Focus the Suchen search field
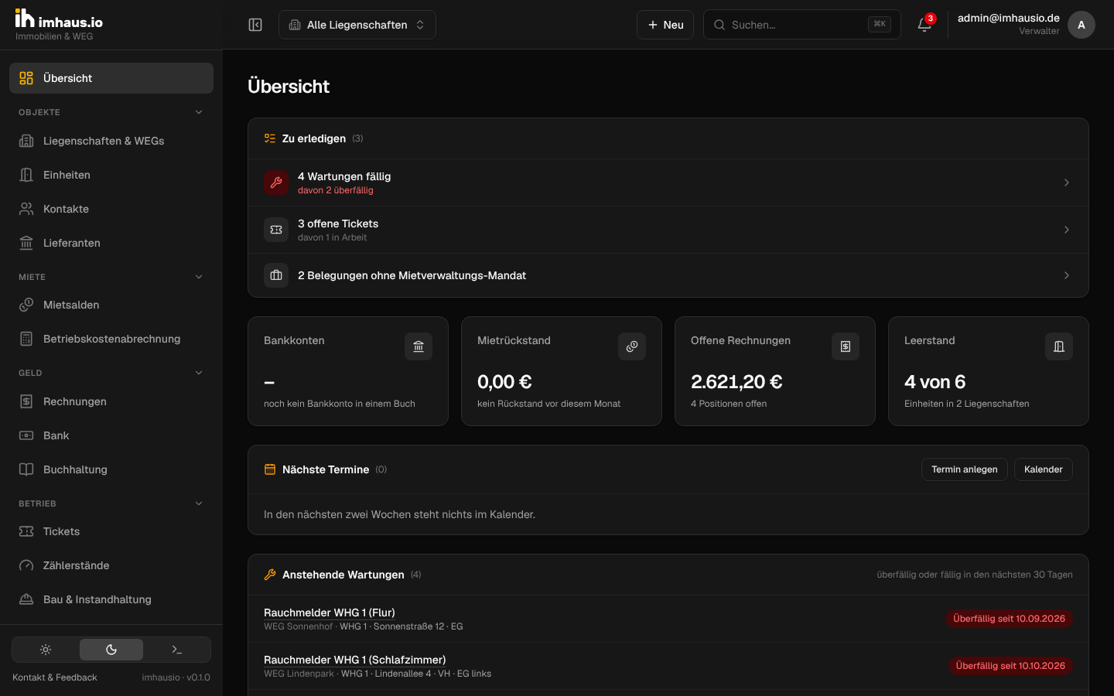 tap(802, 25)
